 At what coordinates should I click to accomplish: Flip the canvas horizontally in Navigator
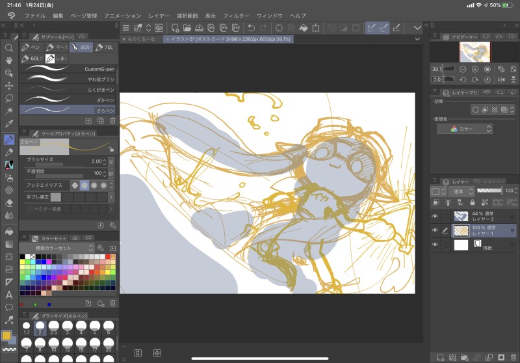click(501, 79)
